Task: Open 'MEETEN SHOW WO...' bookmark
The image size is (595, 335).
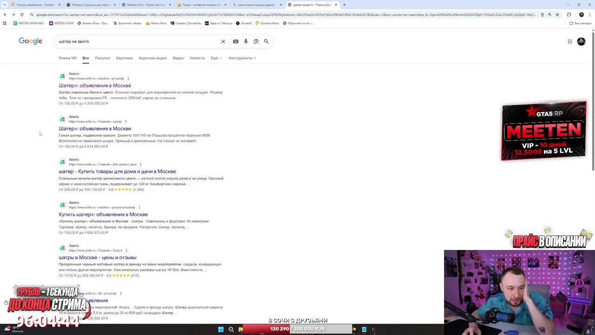Action: [x=29, y=23]
